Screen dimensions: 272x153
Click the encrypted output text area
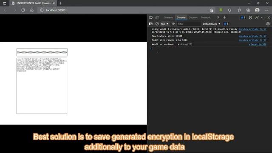pos(42,86)
